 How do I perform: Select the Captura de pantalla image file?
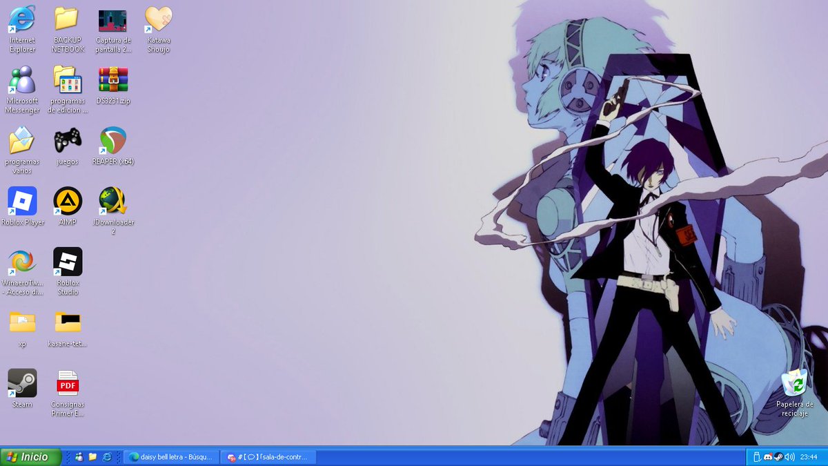[x=113, y=30]
